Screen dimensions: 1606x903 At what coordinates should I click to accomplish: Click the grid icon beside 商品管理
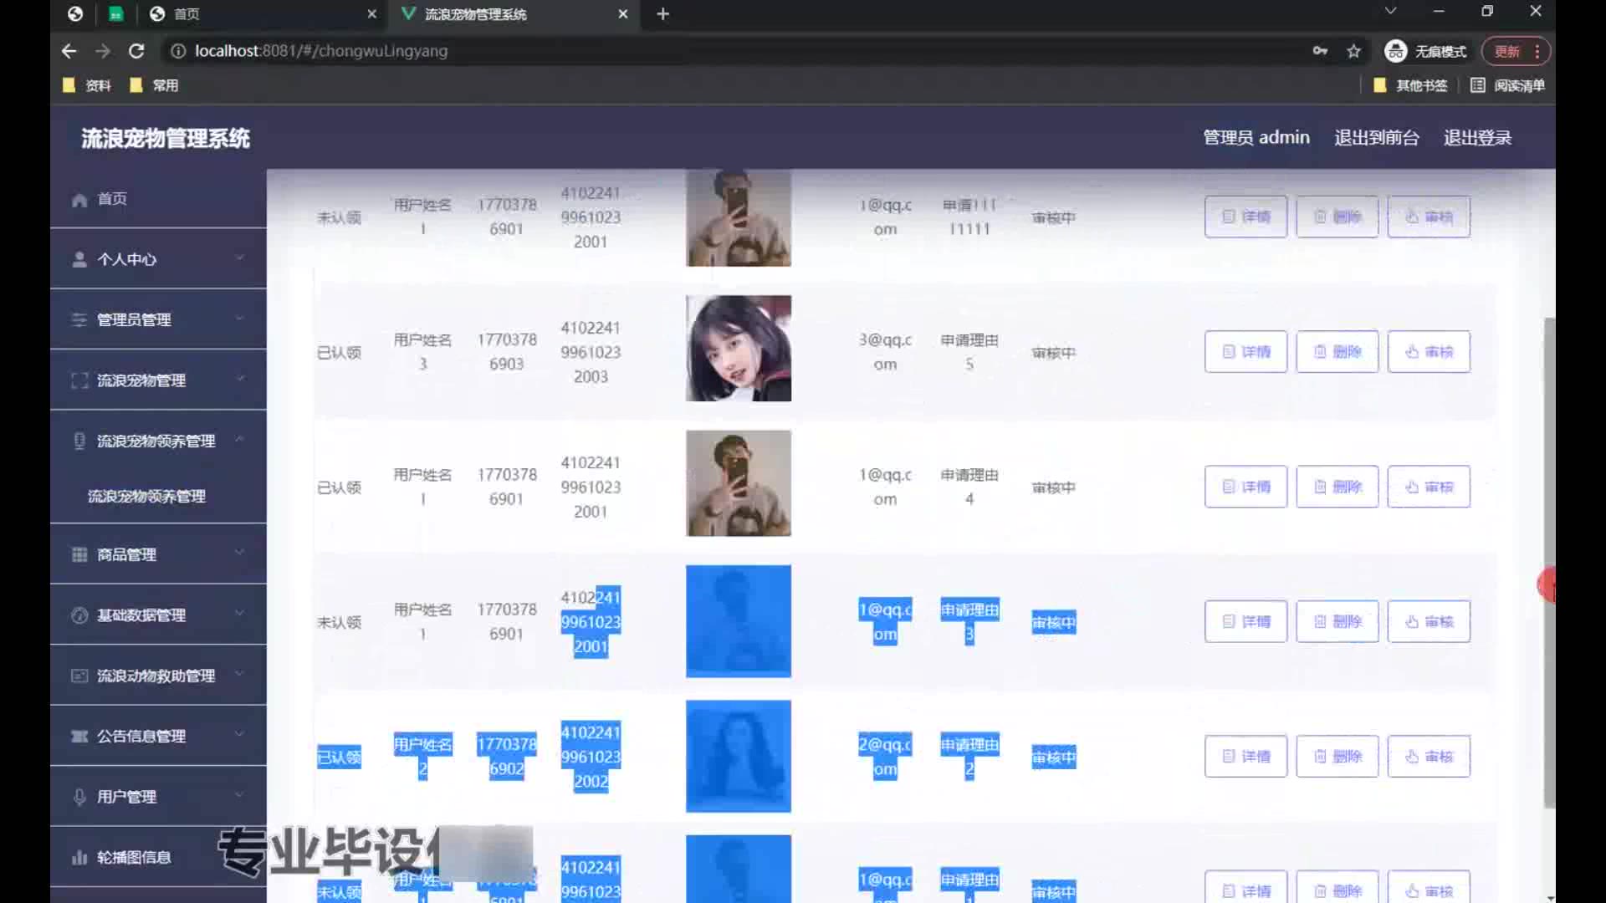click(79, 554)
